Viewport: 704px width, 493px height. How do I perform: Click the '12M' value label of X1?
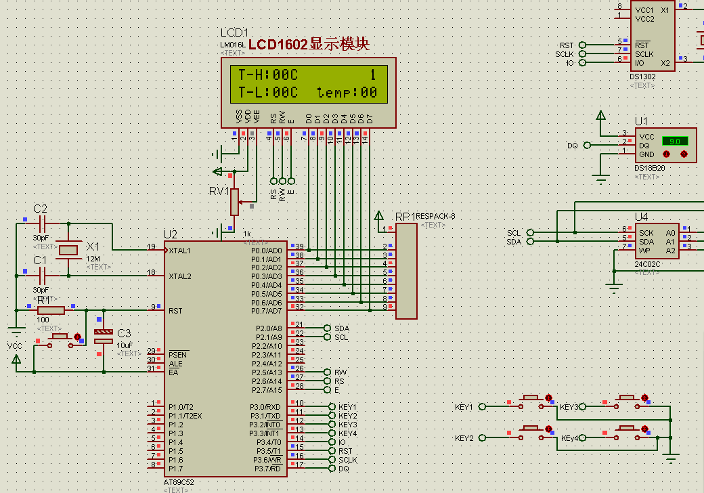pos(93,259)
